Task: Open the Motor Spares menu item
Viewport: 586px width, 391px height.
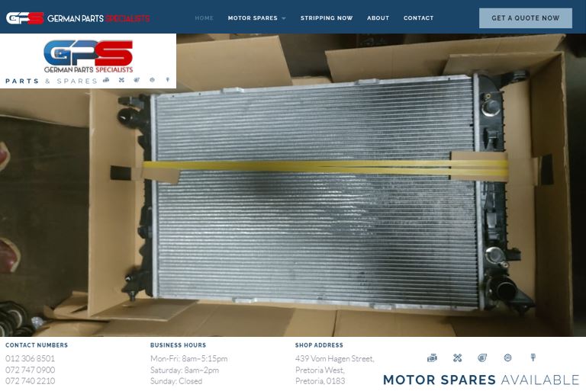Action: click(x=253, y=18)
